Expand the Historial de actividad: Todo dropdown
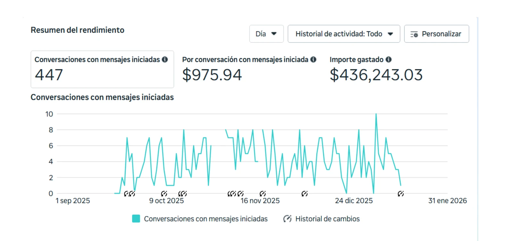 (x=344, y=34)
